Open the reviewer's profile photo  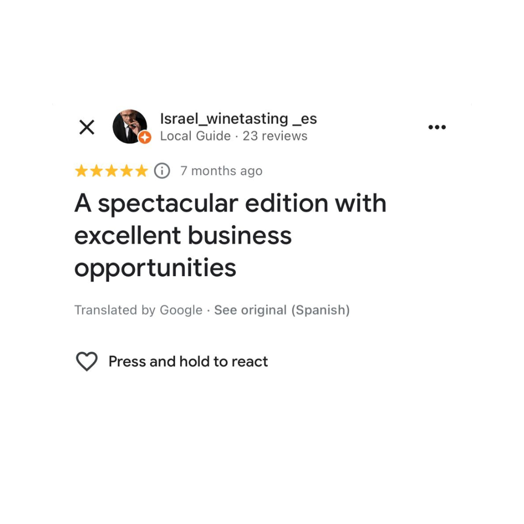(129, 126)
